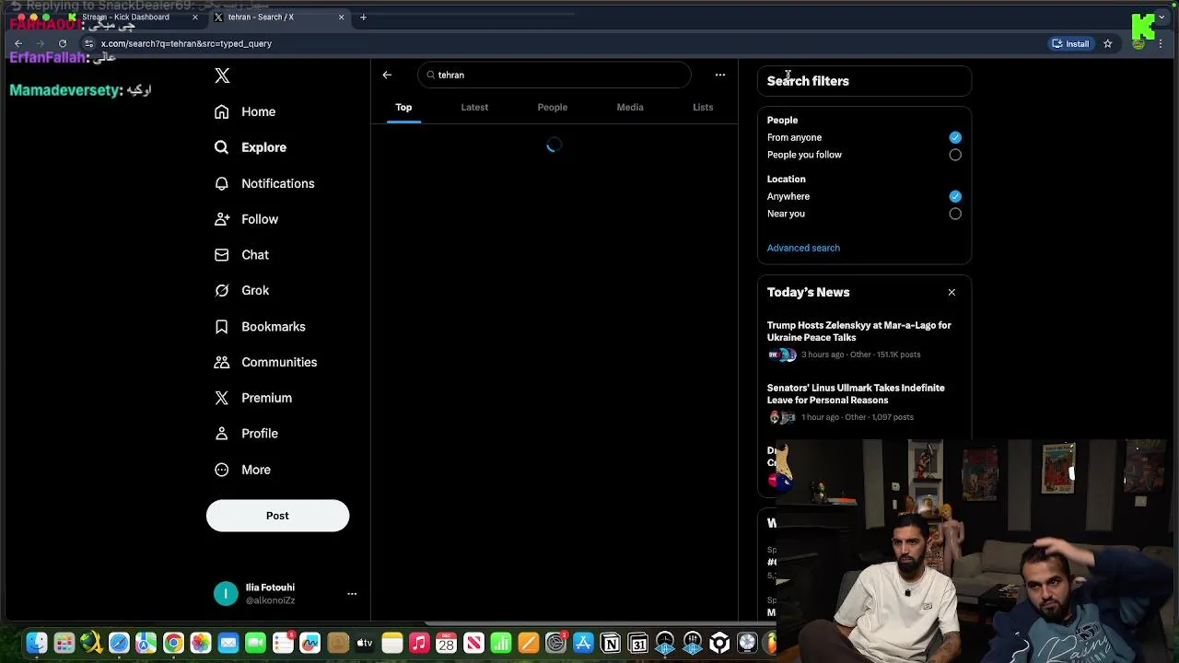Go to Explore in the sidebar
Viewport: 1179px width, 663px height.
point(251,147)
